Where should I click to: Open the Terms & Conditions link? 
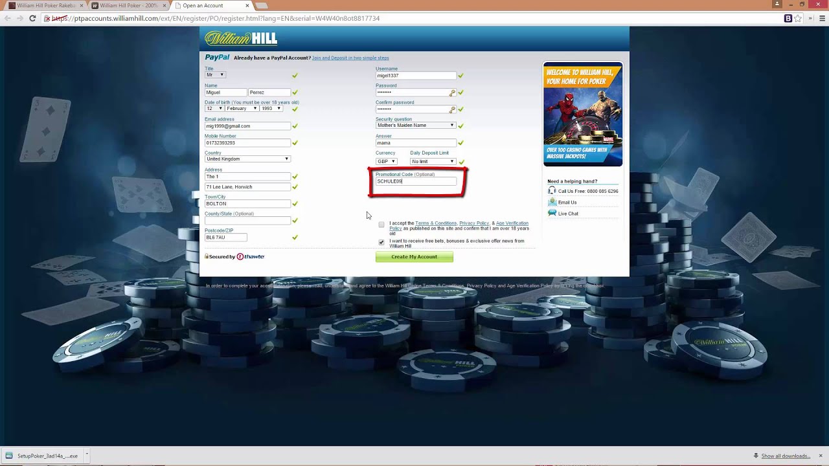[436, 223]
